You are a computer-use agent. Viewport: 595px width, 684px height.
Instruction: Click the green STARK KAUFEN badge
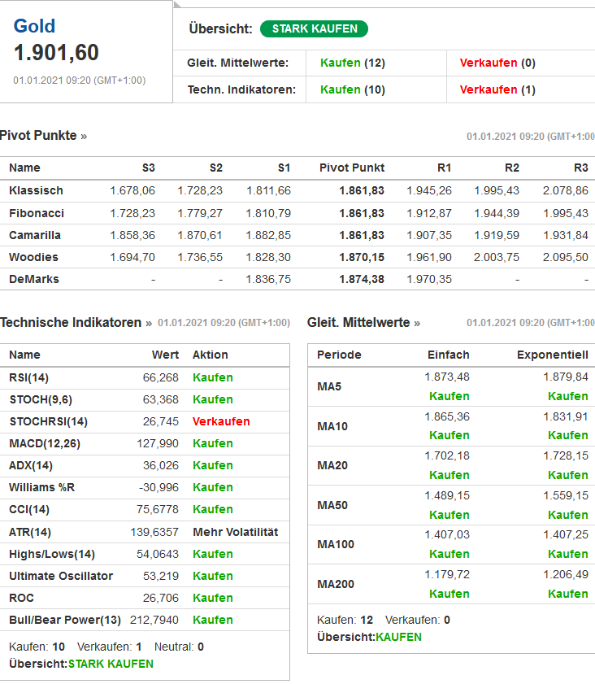(x=314, y=29)
